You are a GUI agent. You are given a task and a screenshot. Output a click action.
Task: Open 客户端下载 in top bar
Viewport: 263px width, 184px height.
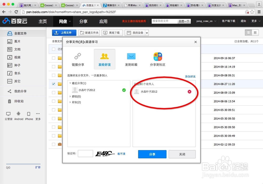(229, 21)
